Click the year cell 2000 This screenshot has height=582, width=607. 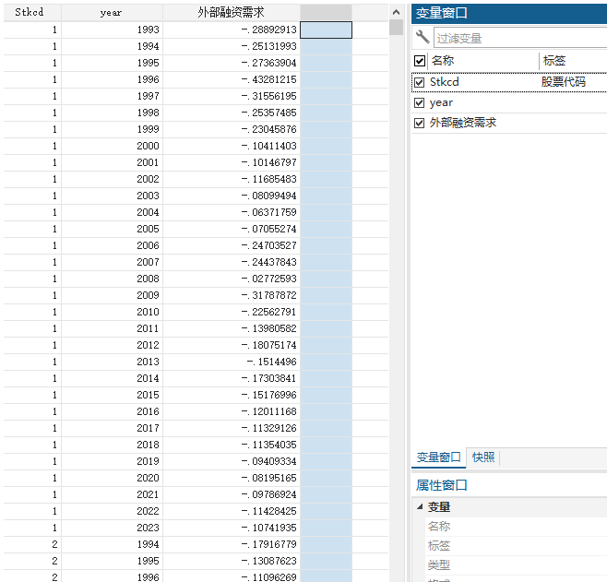point(112,146)
